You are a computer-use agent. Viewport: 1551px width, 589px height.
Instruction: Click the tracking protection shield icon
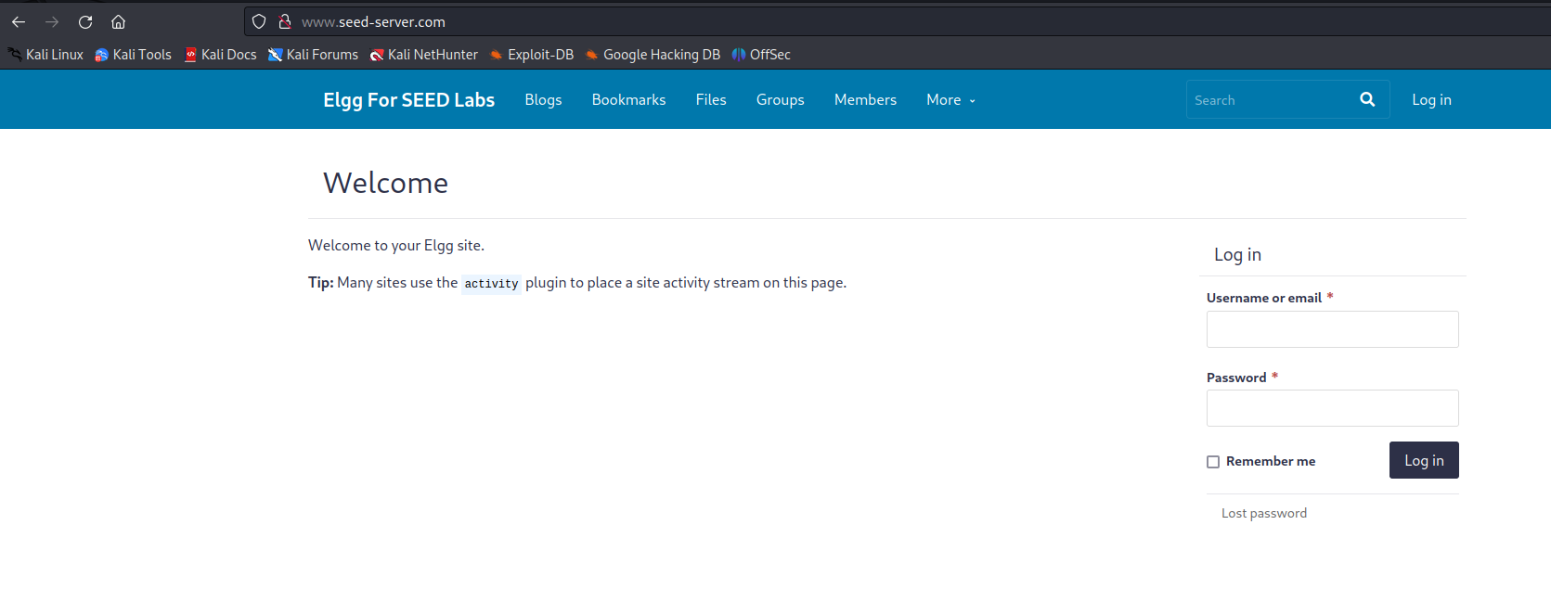click(x=259, y=21)
